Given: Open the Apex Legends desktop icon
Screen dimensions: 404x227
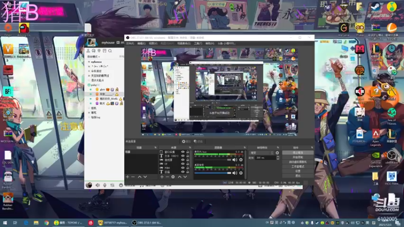Looking at the screenshot, I should (x=375, y=138).
